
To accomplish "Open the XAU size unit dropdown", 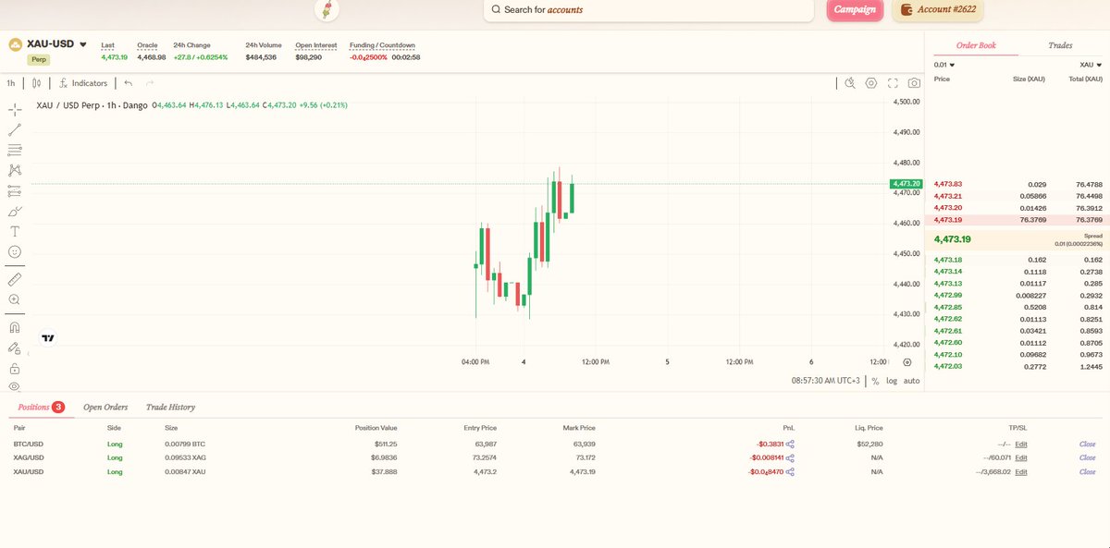I will point(1091,65).
